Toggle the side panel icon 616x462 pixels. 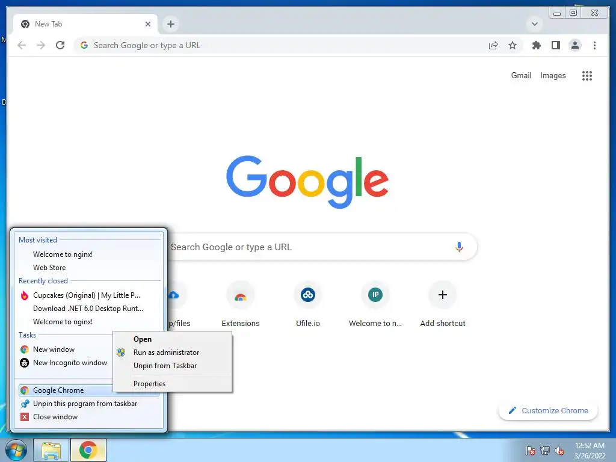(555, 45)
